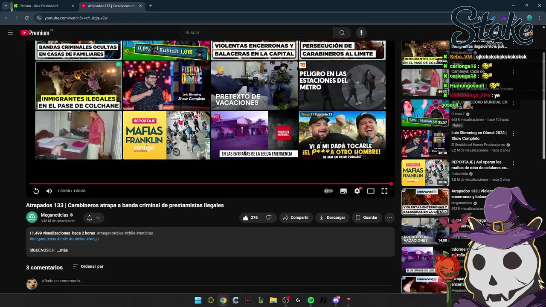Viewport: 546px width, 307px height.
Task: Click the youtube.com address bar URL
Action: [76, 18]
